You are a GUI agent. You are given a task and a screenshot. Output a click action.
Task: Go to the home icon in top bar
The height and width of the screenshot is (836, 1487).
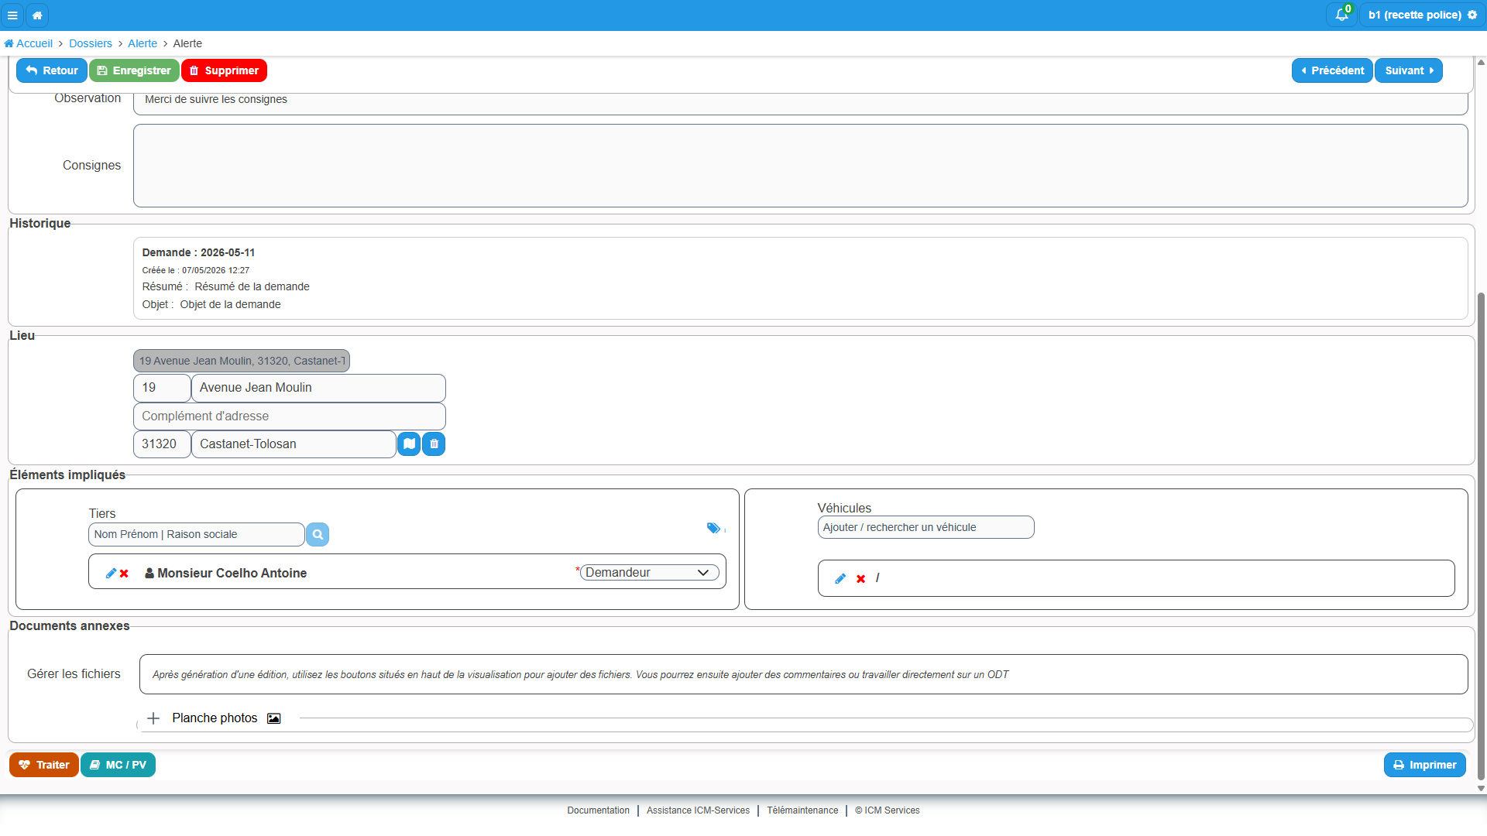coord(37,15)
